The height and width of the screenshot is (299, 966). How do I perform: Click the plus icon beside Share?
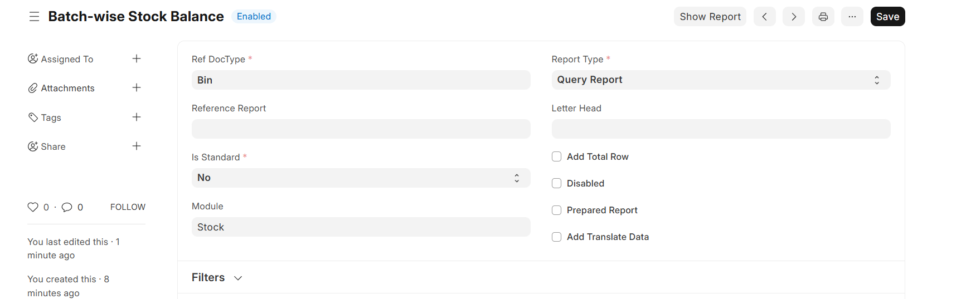click(137, 146)
